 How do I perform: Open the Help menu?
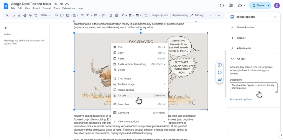[x=80, y=8]
